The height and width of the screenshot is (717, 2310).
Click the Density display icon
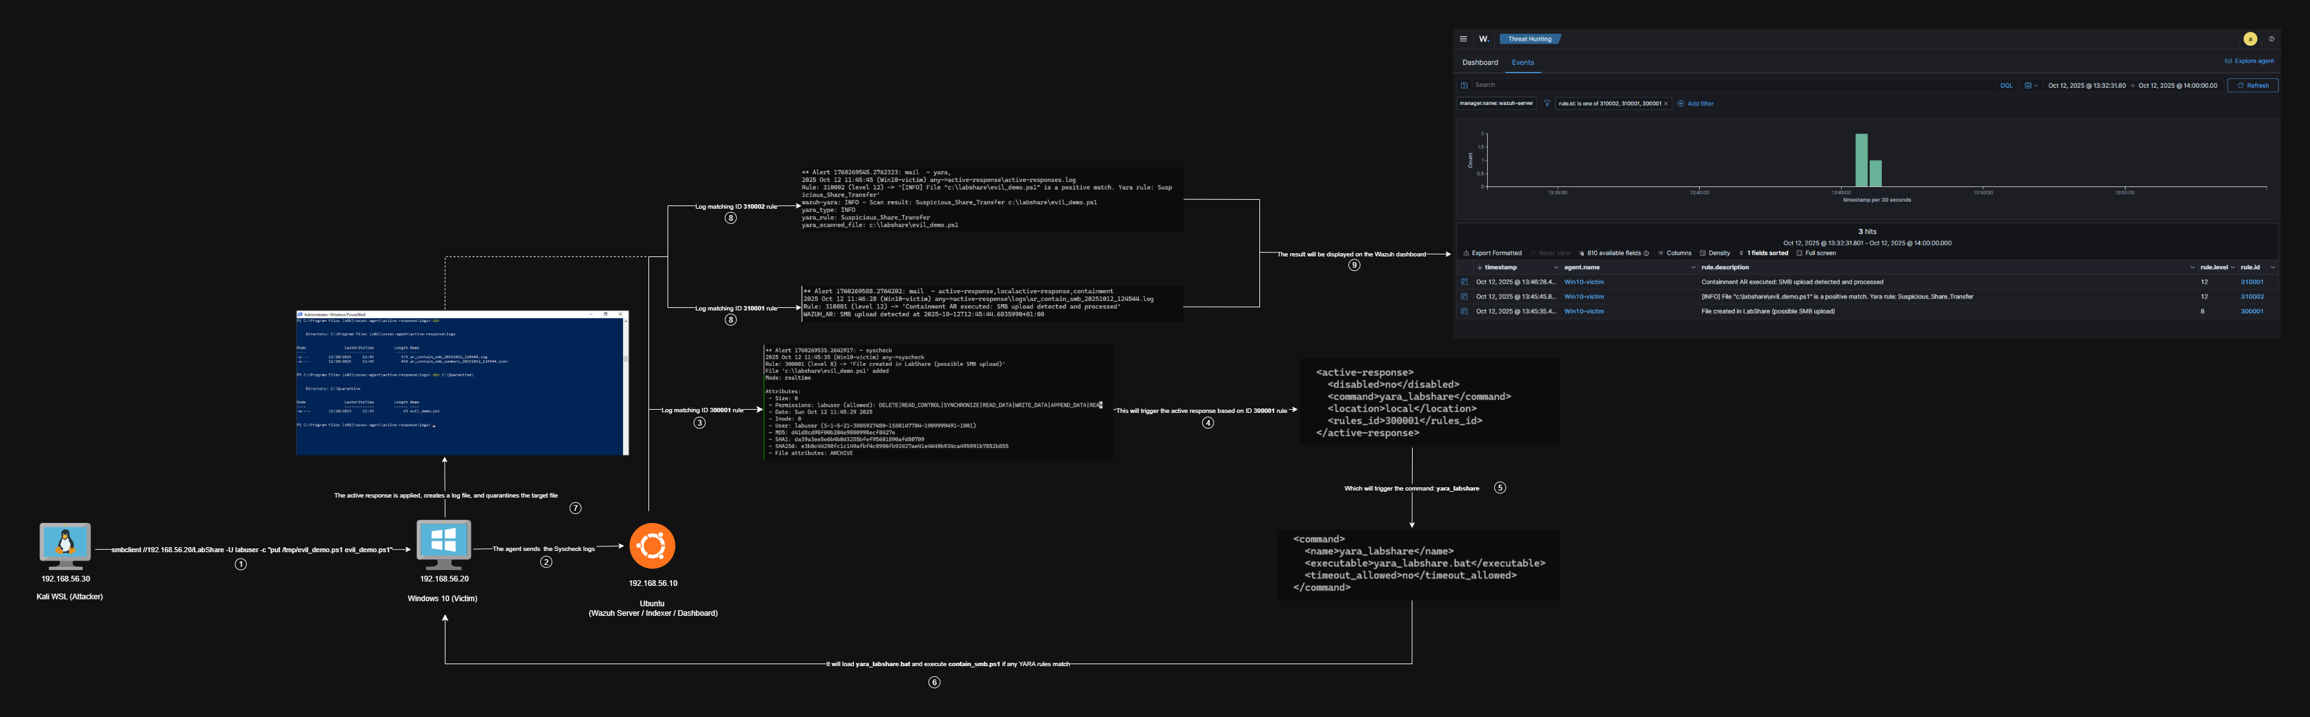[1702, 253]
